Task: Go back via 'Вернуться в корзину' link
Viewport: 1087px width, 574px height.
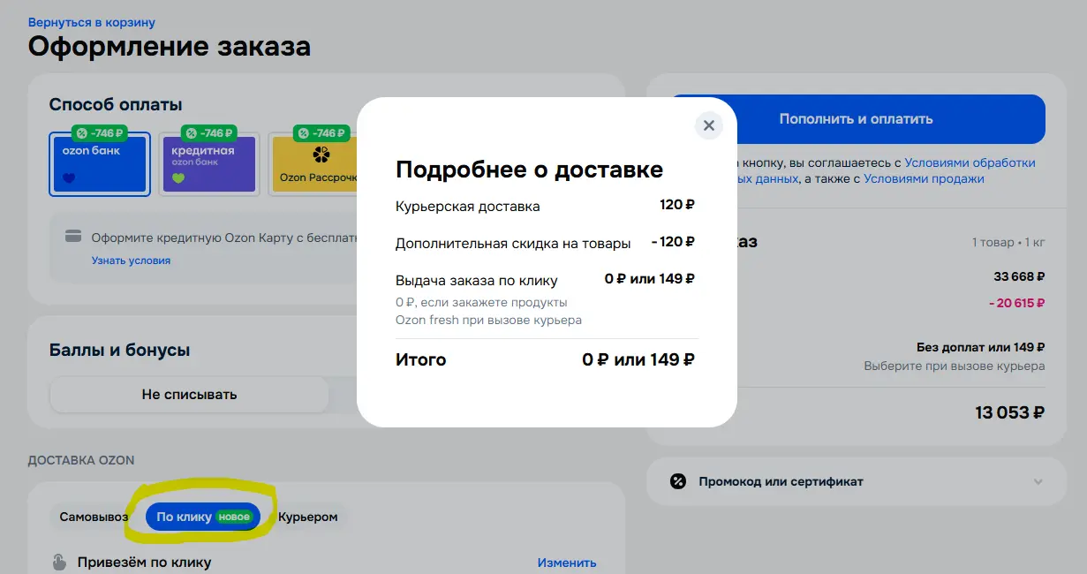Action: (92, 22)
